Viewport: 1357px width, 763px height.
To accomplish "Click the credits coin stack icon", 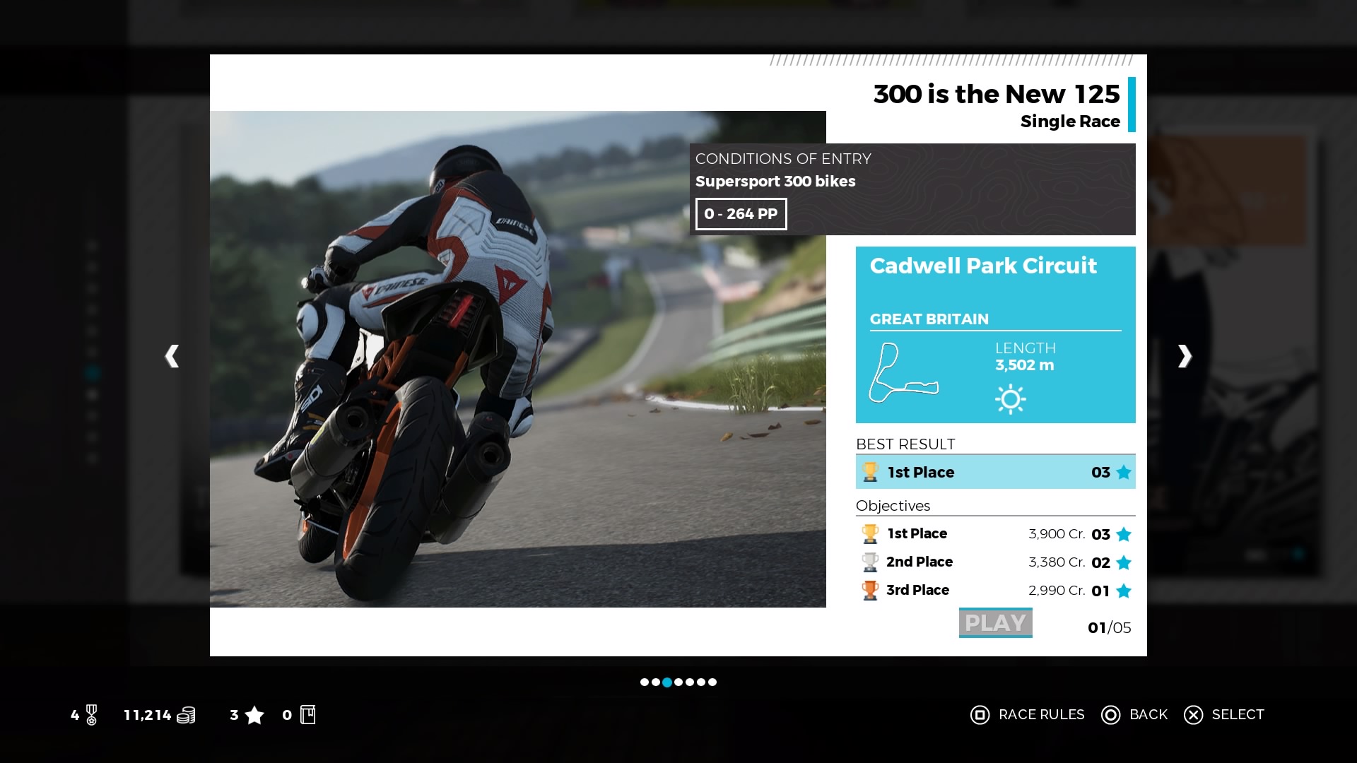I will (186, 715).
